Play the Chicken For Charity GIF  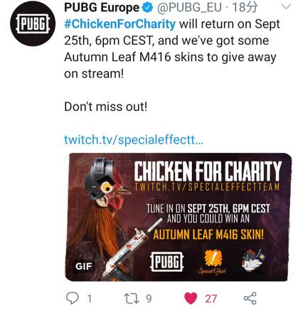(178, 217)
